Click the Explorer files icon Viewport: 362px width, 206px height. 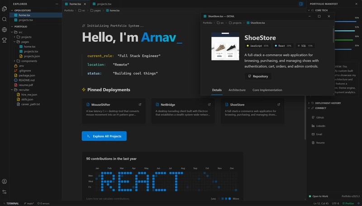click(x=5, y=9)
